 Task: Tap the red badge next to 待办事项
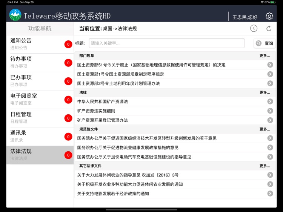pyautogui.click(x=68, y=63)
